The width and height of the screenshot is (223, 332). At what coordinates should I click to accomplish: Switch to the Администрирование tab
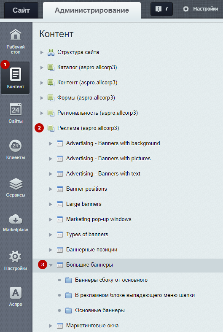tap(92, 10)
